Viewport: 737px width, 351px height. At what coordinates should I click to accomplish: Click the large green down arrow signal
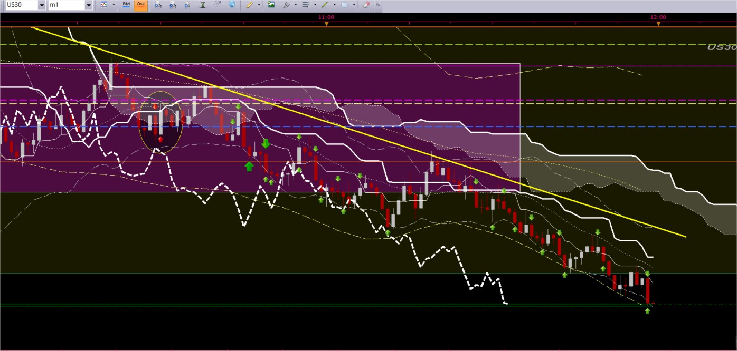266,143
